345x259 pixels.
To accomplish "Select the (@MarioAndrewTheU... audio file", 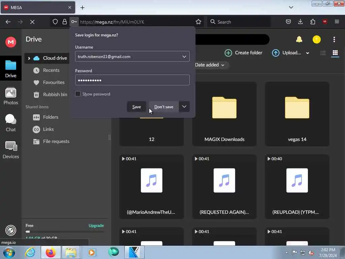I will click(x=152, y=187).
